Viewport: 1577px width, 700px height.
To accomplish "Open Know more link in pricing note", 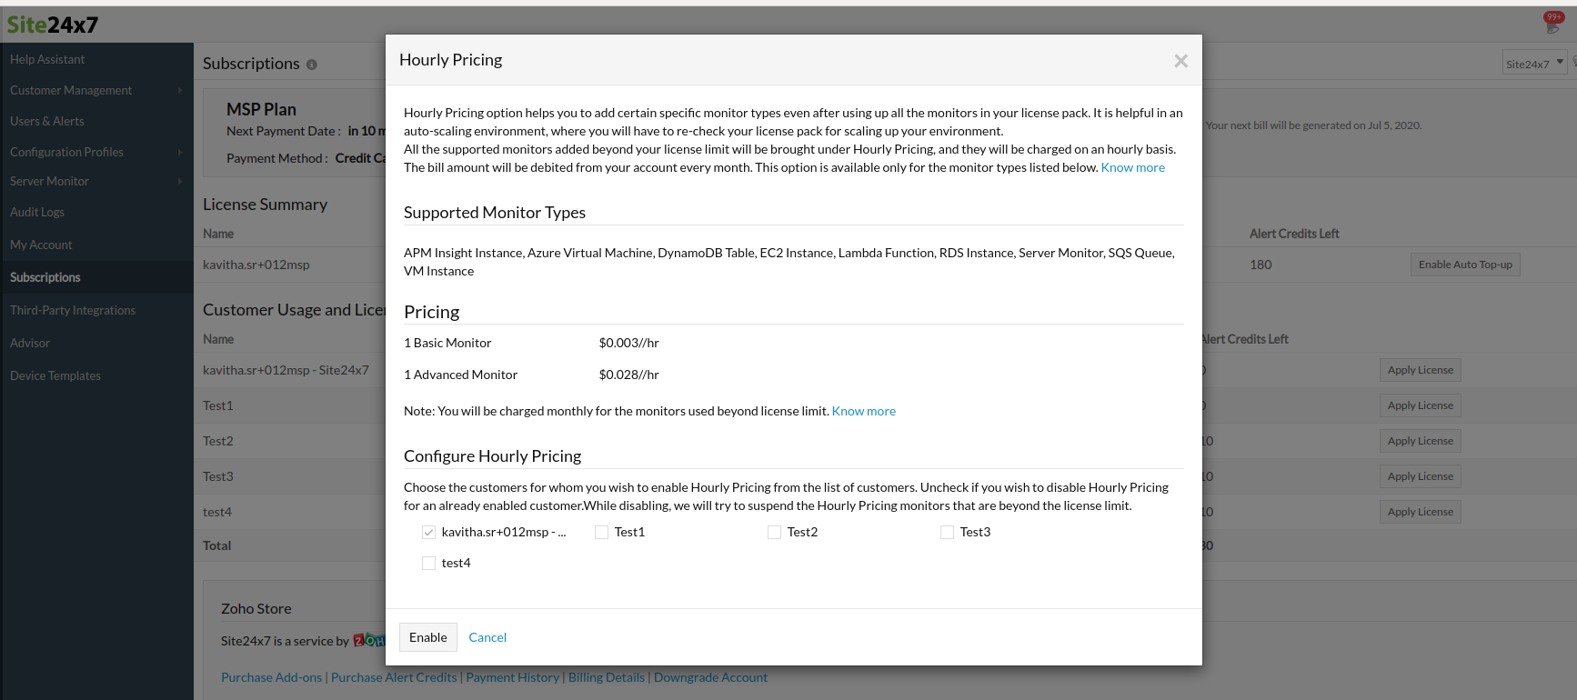I will point(863,411).
